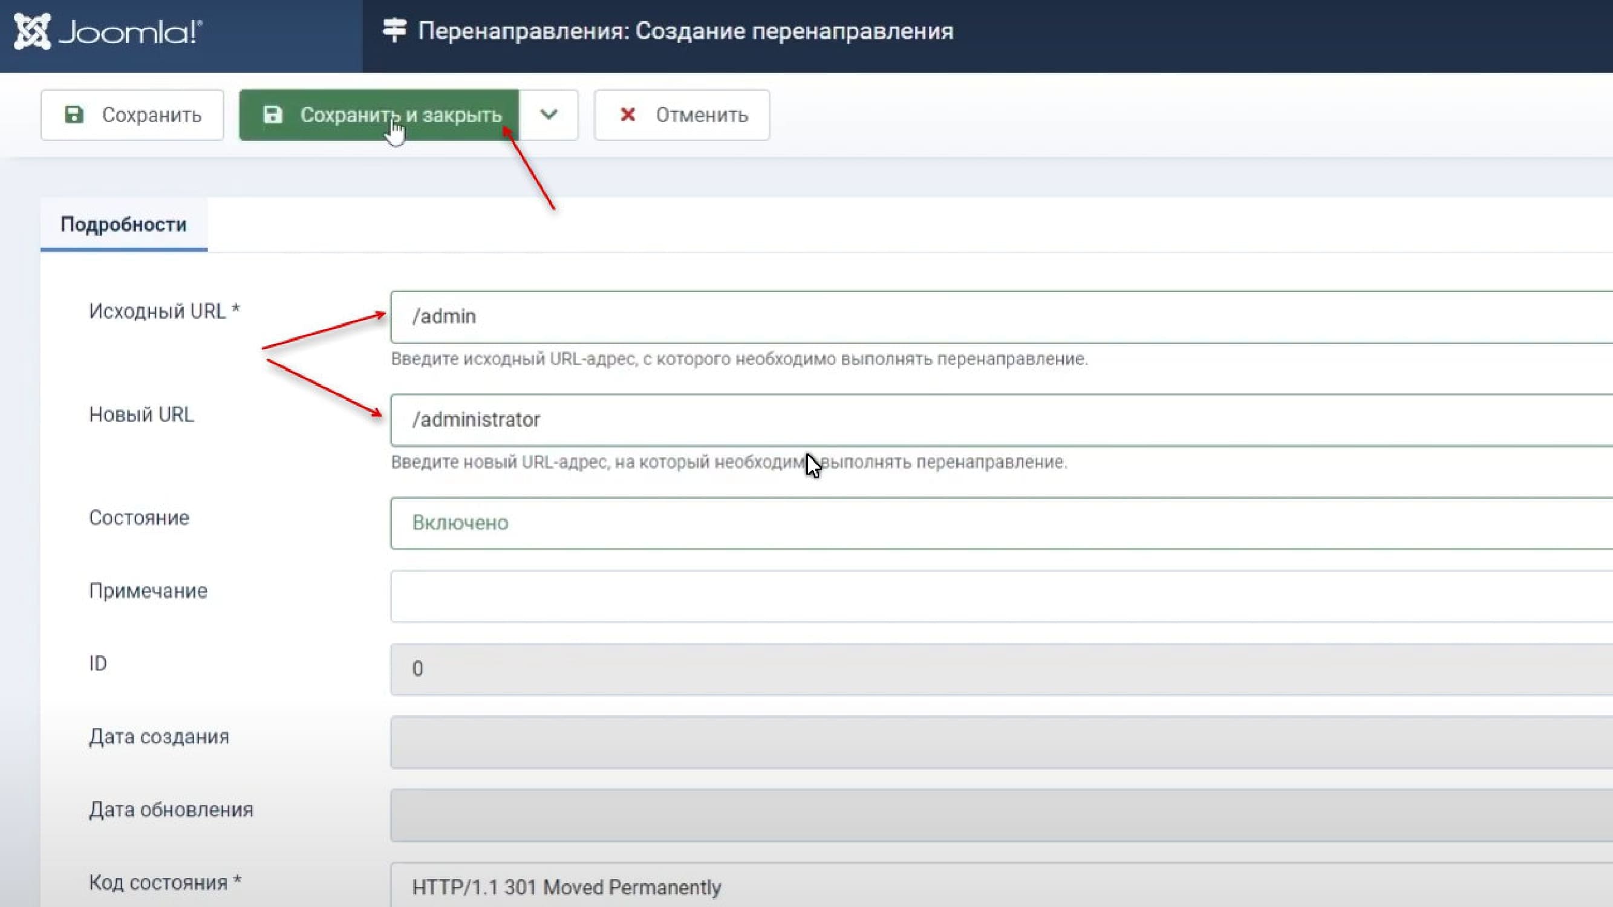The height and width of the screenshot is (907, 1613).
Task: Click the Joomla logo
Action: [108, 31]
